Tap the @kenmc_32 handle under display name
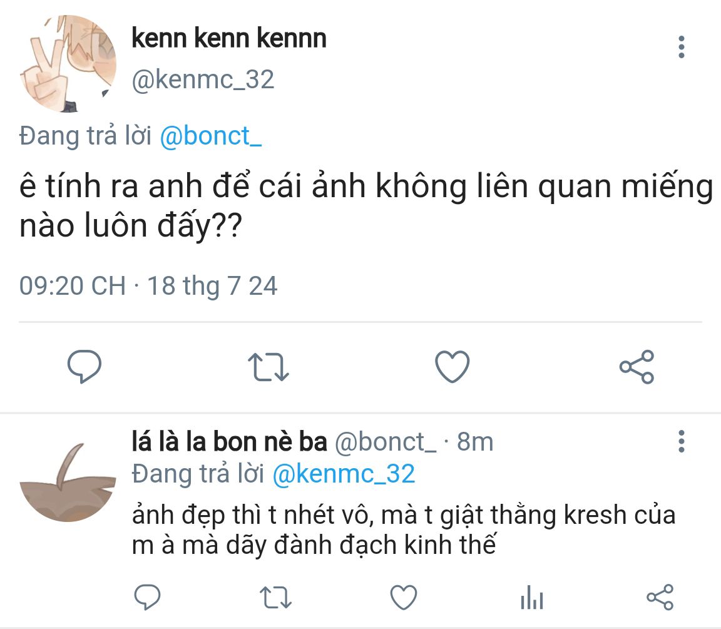721x629 pixels. coord(203,79)
